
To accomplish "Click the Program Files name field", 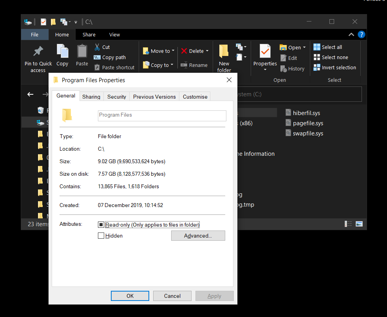I will (162, 115).
